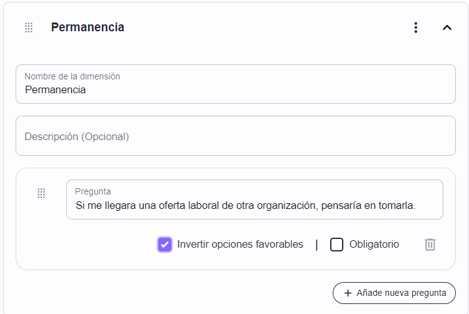Click the plus icon in Añade nueva pregunta

click(x=348, y=293)
